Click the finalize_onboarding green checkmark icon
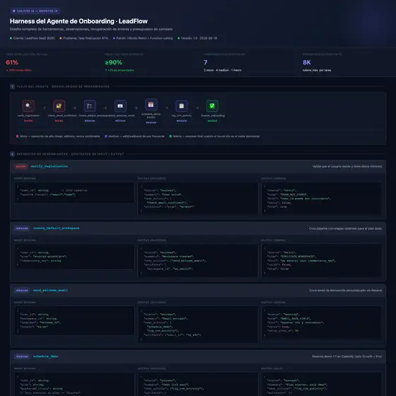This screenshot has width=396, height=396. [212, 106]
